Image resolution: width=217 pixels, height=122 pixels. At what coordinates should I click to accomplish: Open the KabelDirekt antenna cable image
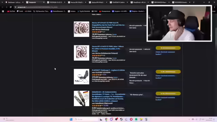pos(81,99)
